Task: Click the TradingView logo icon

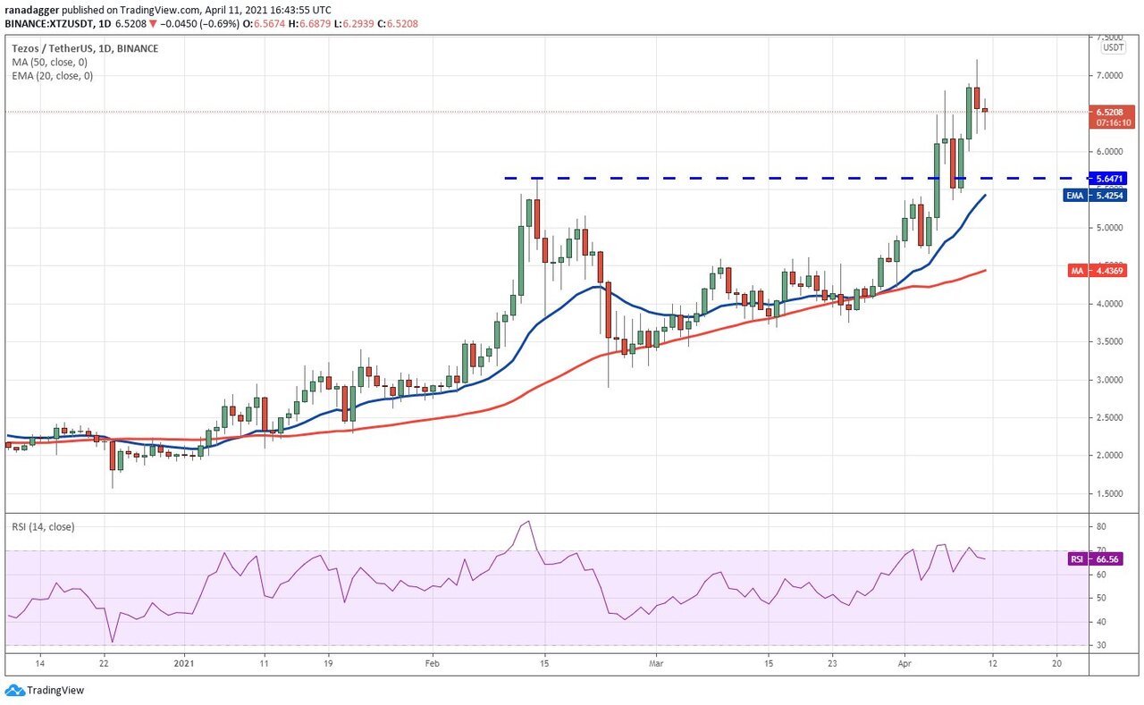Action: coord(14,690)
